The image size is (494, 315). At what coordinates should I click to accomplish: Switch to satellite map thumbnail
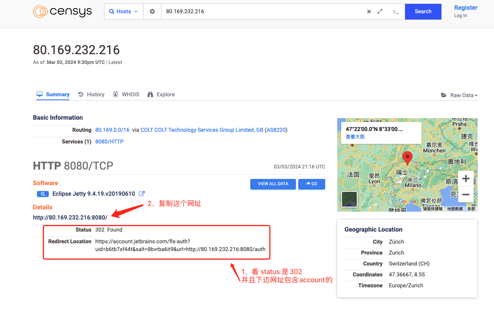349,199
